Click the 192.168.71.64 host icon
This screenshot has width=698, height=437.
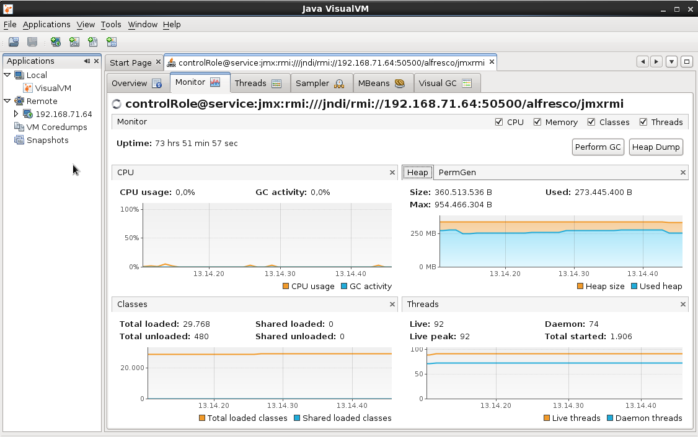pyautogui.click(x=28, y=114)
